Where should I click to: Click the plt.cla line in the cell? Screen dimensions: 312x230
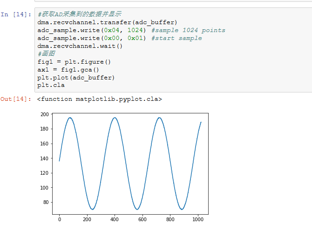[x=51, y=85]
